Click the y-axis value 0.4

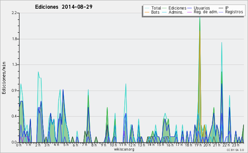click(14, 116)
